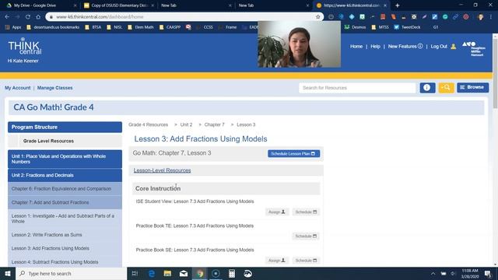Open New Features in the top navigation
The width and height of the screenshot is (498, 280).
(x=405, y=47)
